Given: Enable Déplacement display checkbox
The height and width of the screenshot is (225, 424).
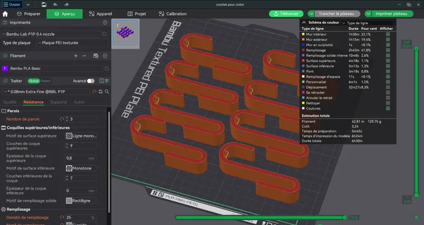Looking at the screenshot, I should (x=388, y=87).
